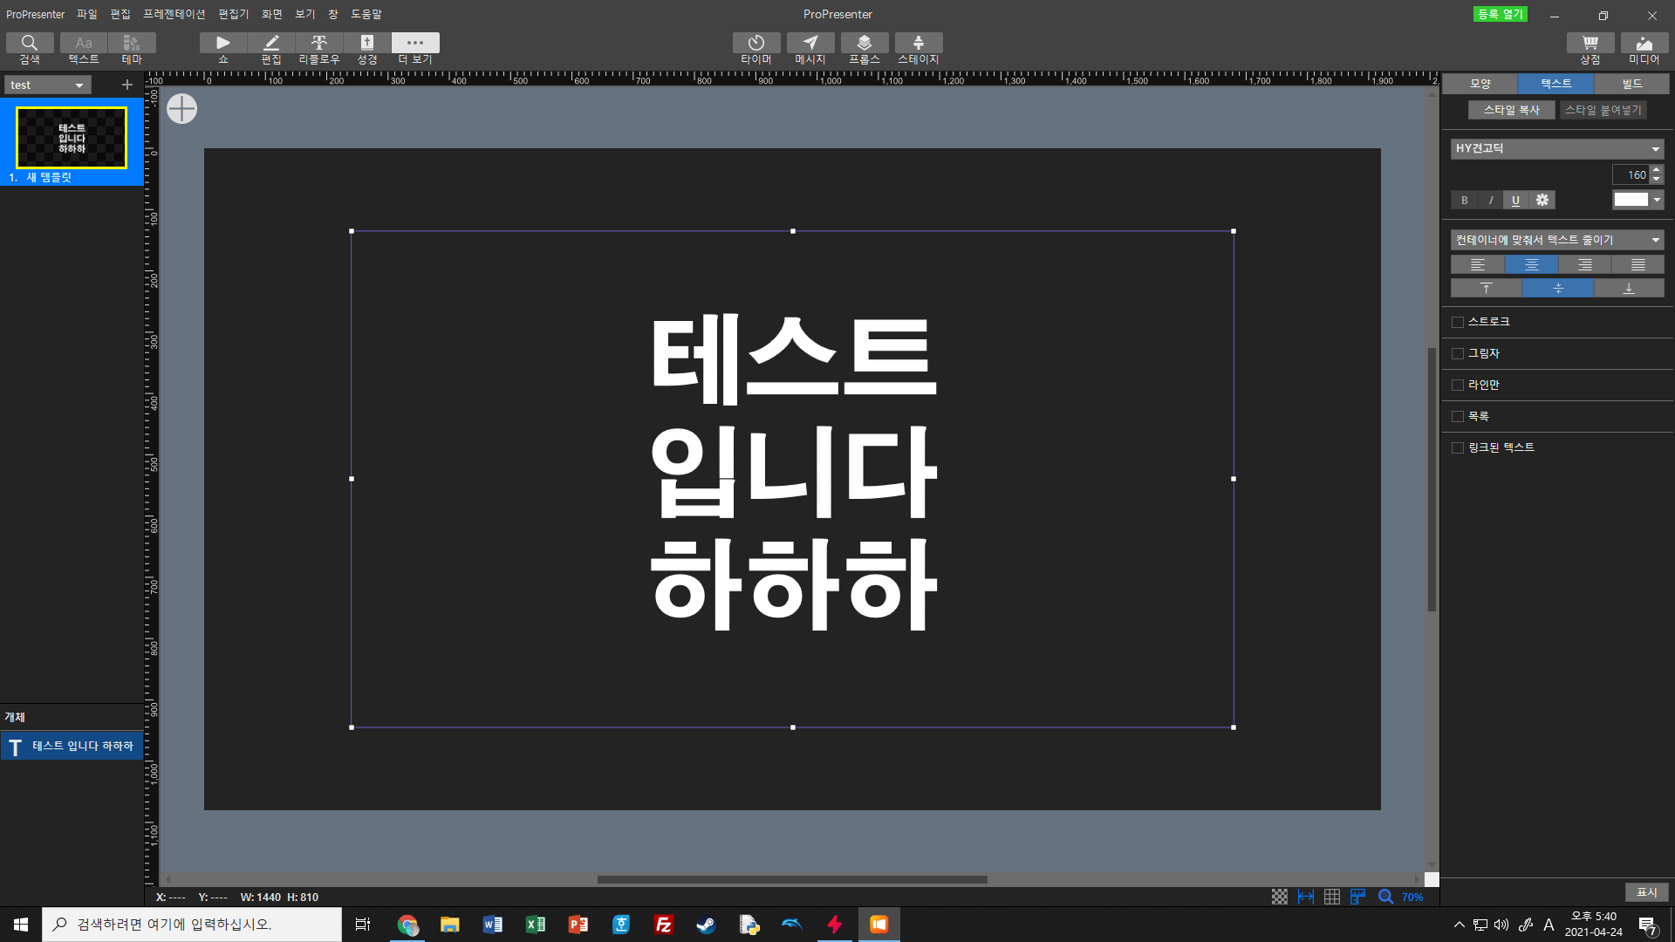Viewport: 1675px width, 942px height.
Task: Switch to the Shape (모양) tab
Action: [1480, 84]
